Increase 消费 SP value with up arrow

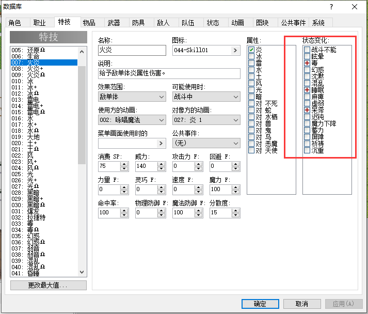[x=124, y=164]
